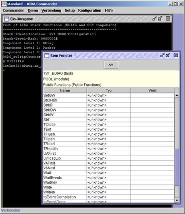Select the Write row
The width and height of the screenshot is (185, 214).
coord(109,187)
